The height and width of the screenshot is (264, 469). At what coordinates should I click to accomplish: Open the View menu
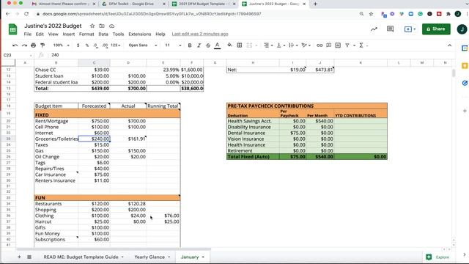click(53, 34)
